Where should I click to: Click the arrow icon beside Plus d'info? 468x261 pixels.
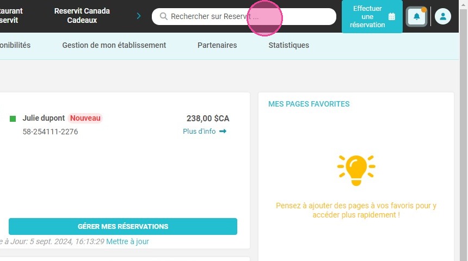pyautogui.click(x=223, y=131)
